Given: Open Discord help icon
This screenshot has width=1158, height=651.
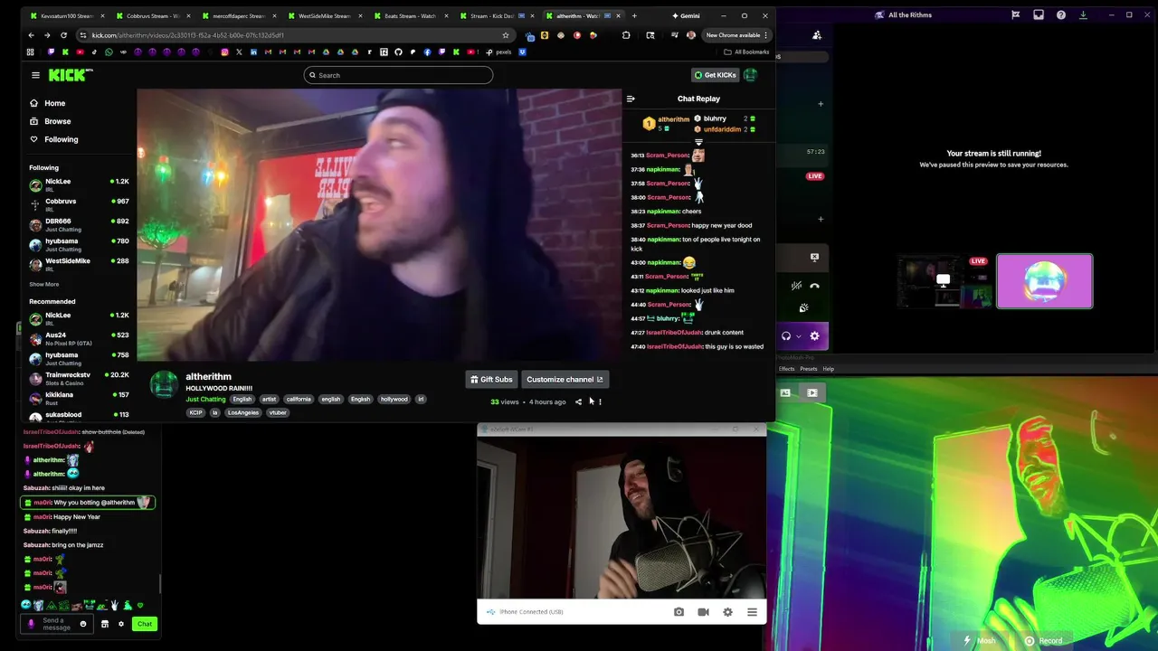Looking at the screenshot, I should [1060, 15].
